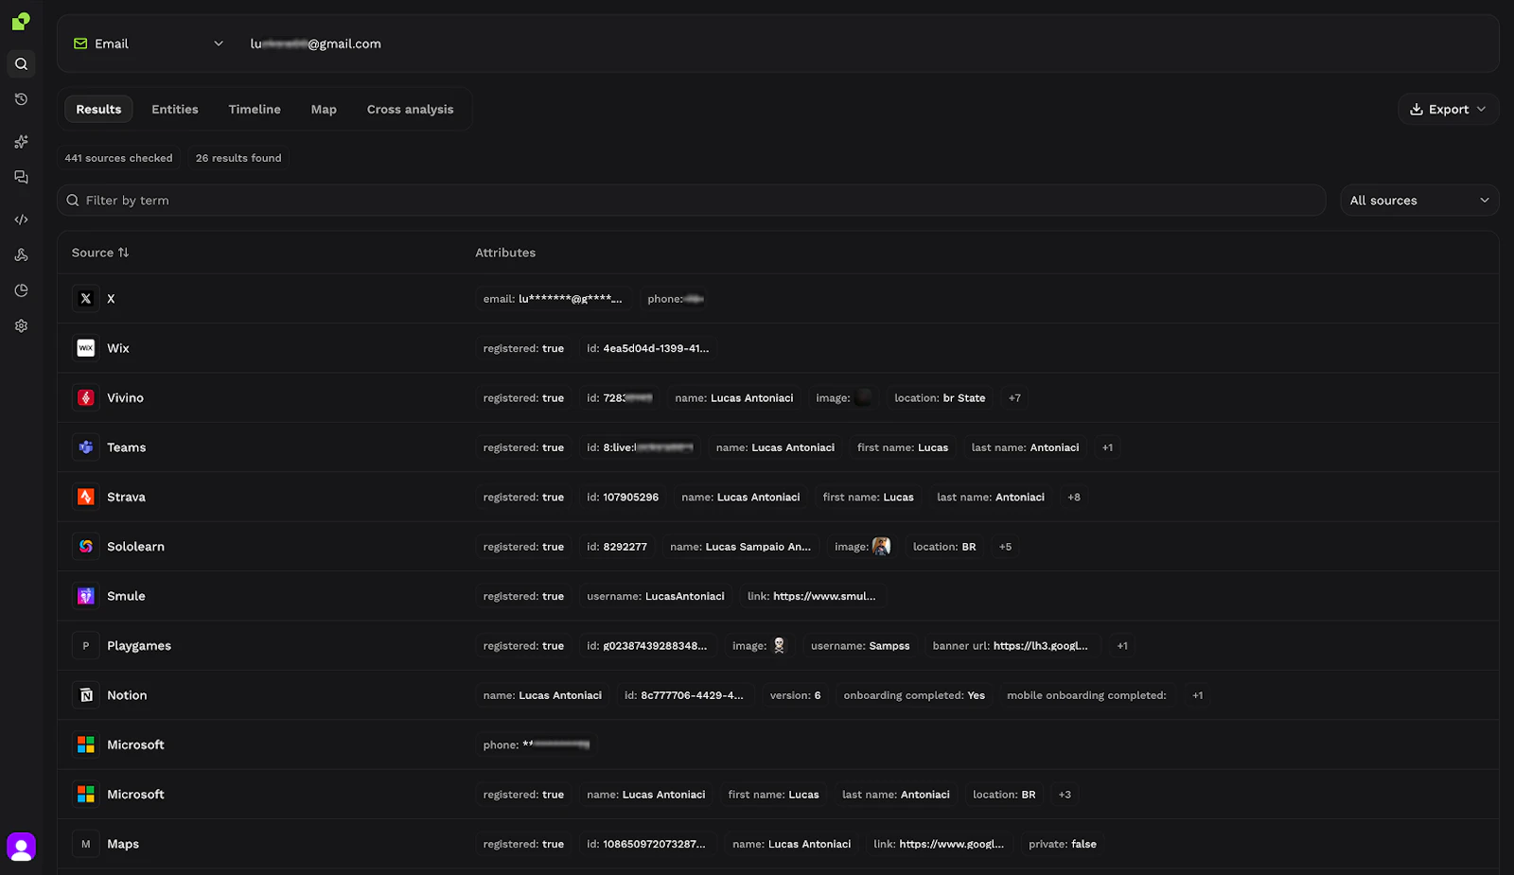Open the History icon in the sidebar

(21, 99)
